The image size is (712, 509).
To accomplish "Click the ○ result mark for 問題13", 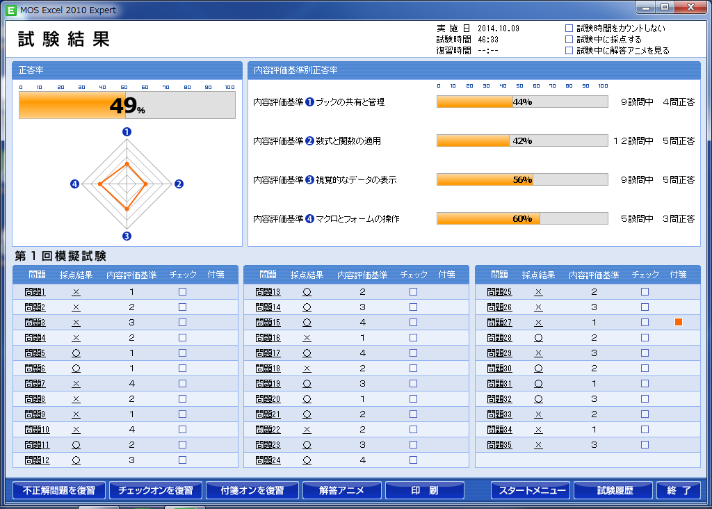I will (x=307, y=292).
